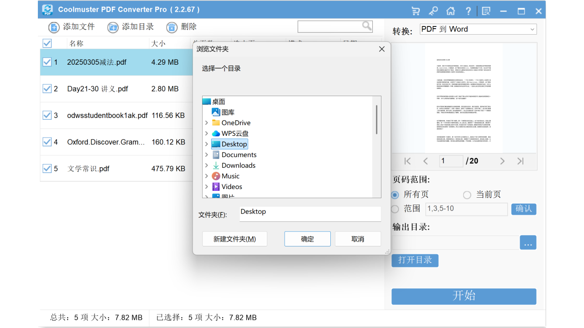This screenshot has width=584, height=328.
Task: Toggle the select-all checkbox in header
Action: tap(47, 43)
